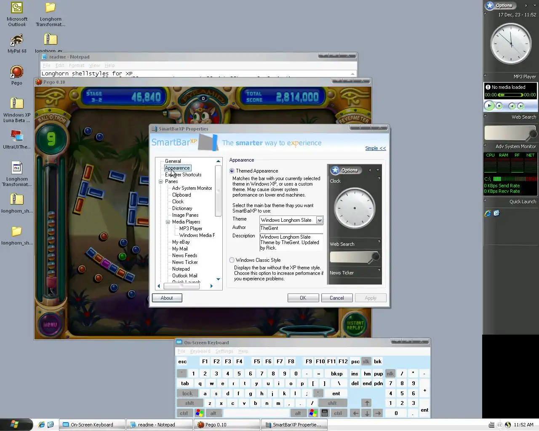Open the Theme dropdown in SmartBarXP Properties
This screenshot has height=431, width=539.
tap(320, 220)
